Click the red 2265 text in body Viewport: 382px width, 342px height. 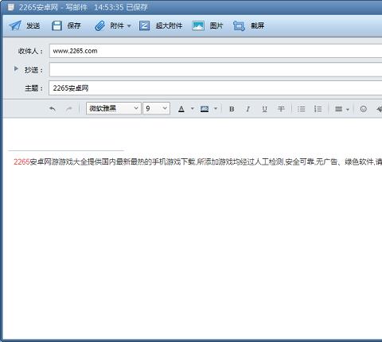21,161
